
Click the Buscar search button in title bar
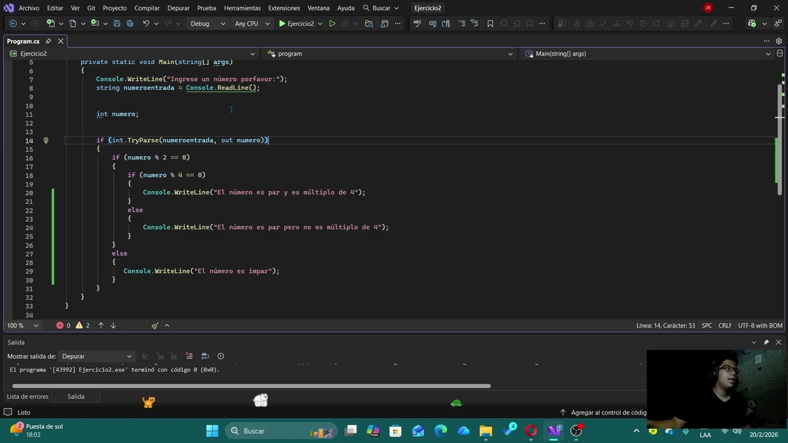pos(381,8)
